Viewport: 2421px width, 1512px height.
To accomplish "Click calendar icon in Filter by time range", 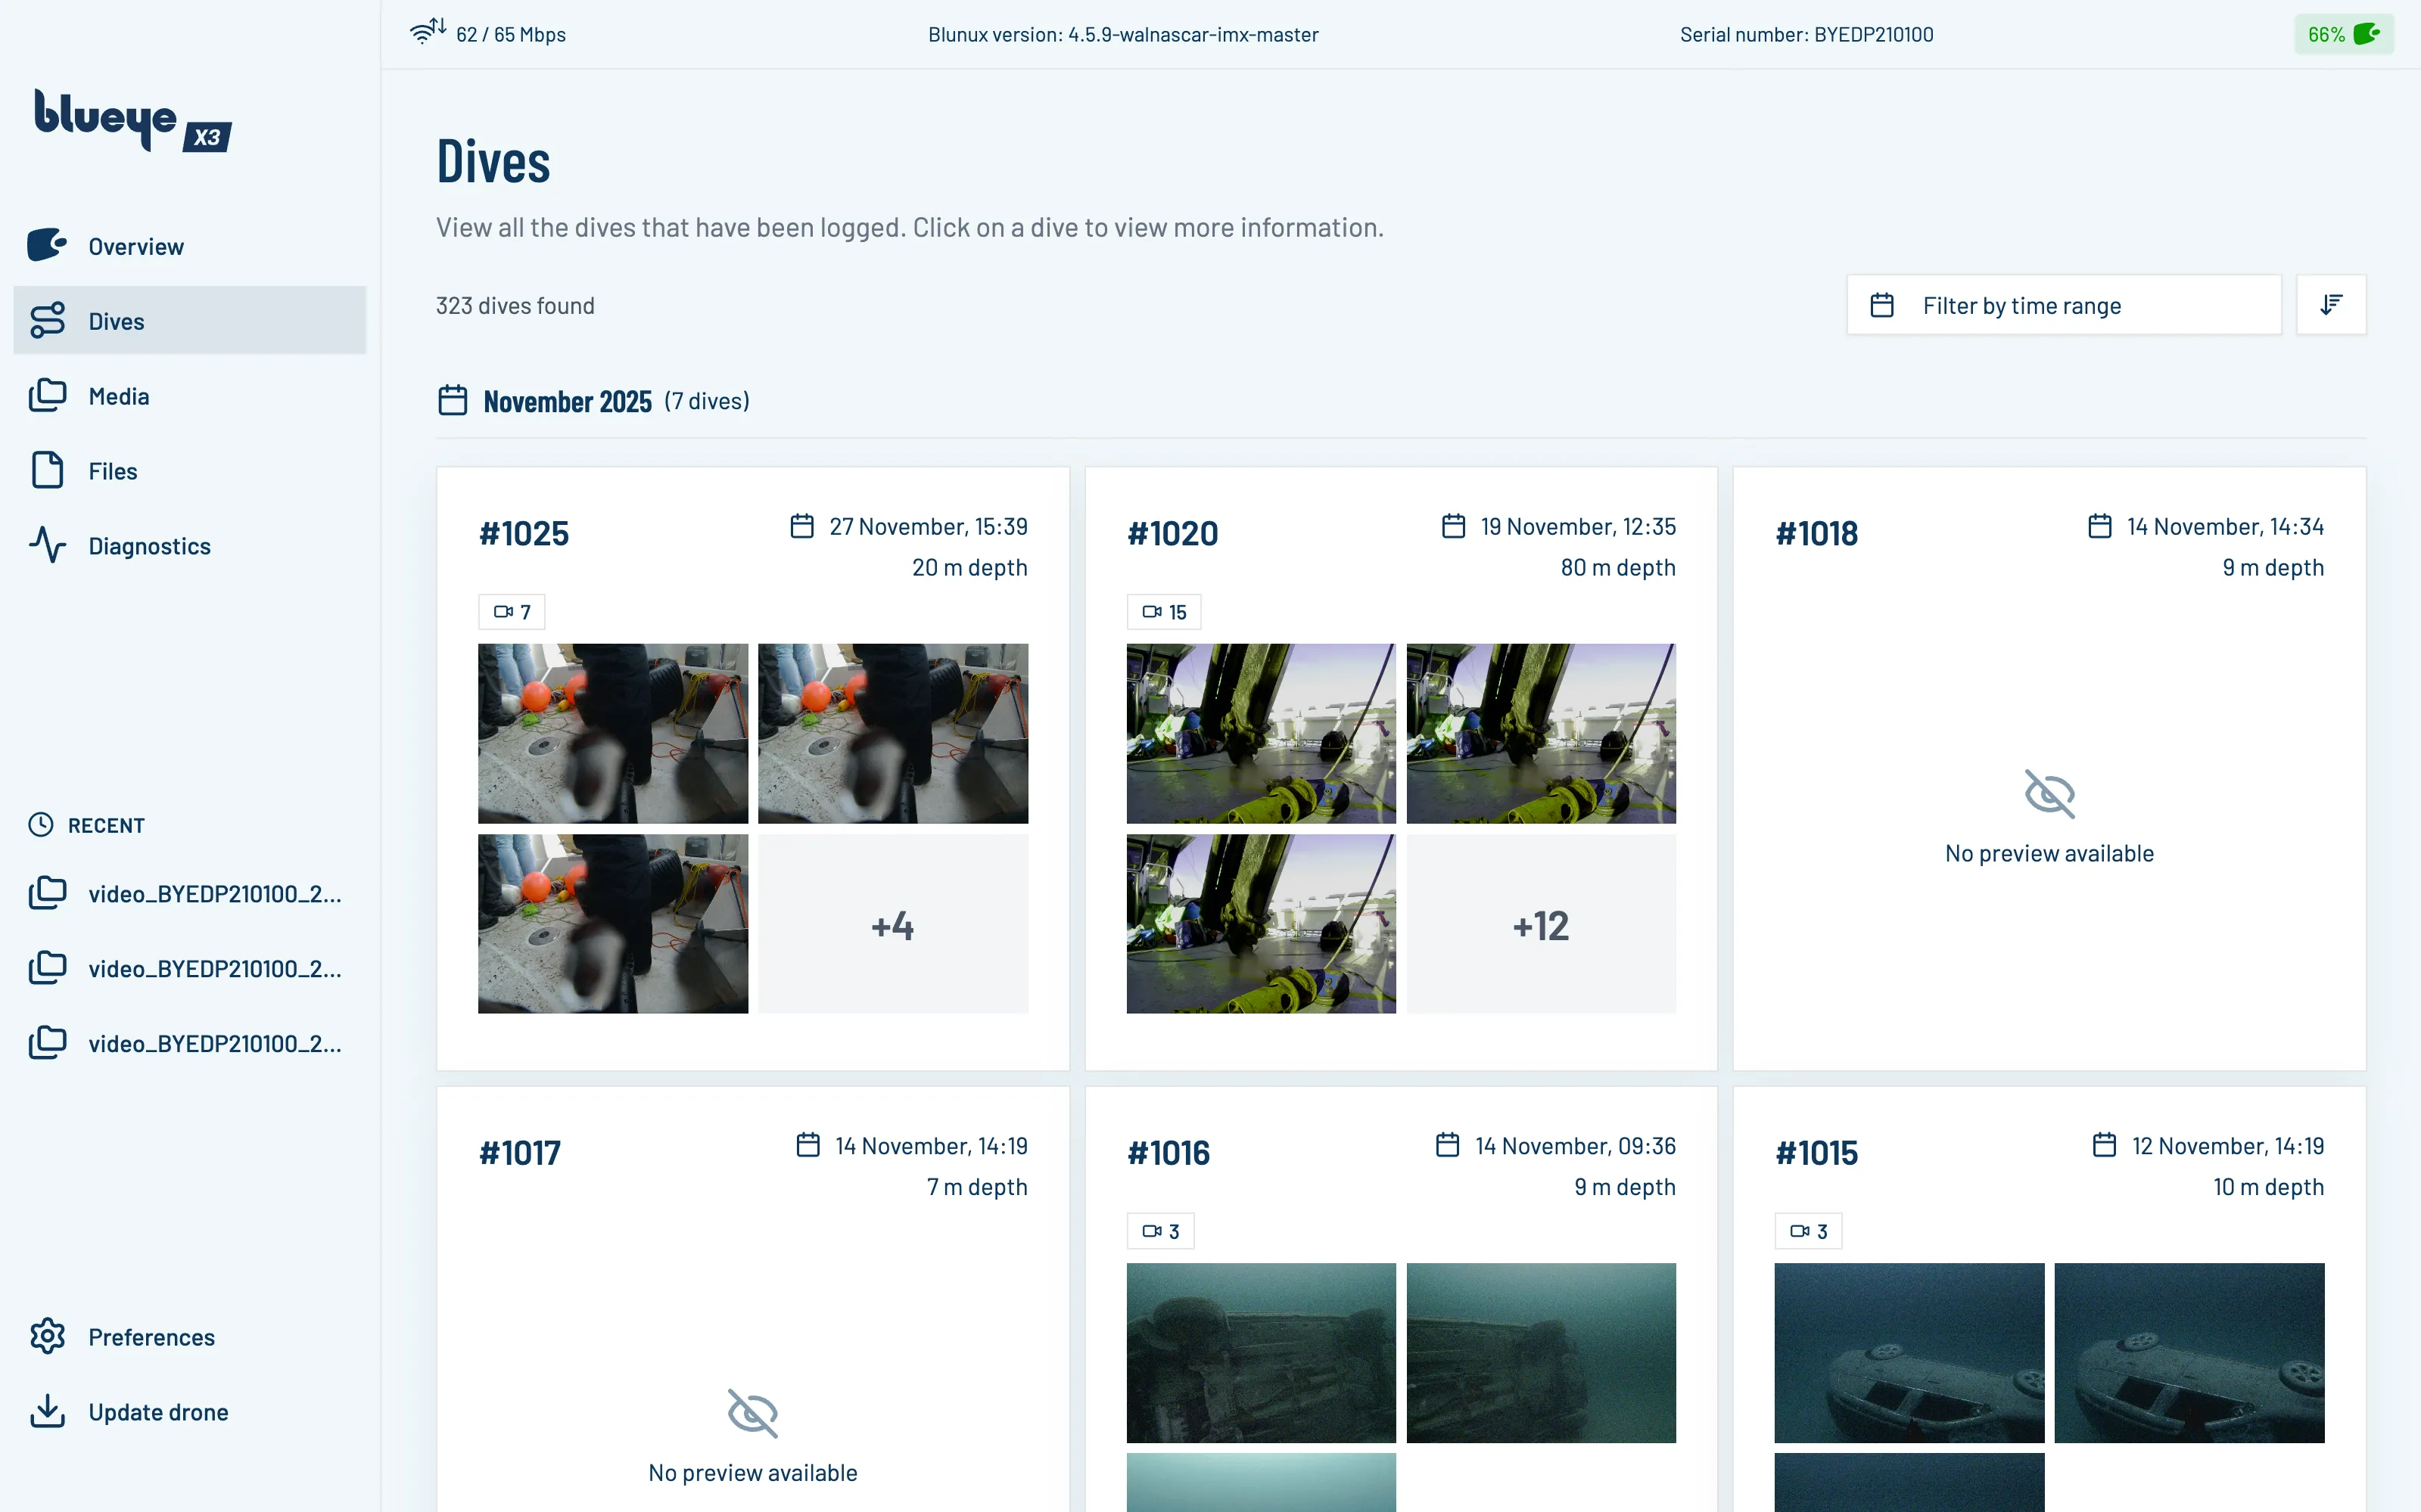I will [x=1881, y=305].
